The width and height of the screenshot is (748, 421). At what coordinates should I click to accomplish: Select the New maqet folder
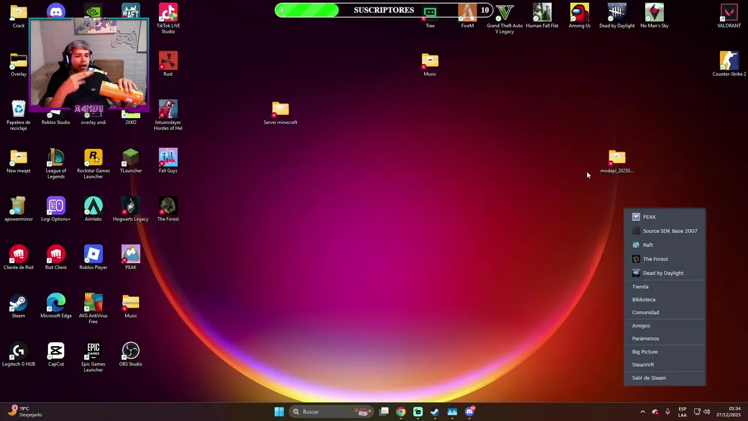(19, 161)
